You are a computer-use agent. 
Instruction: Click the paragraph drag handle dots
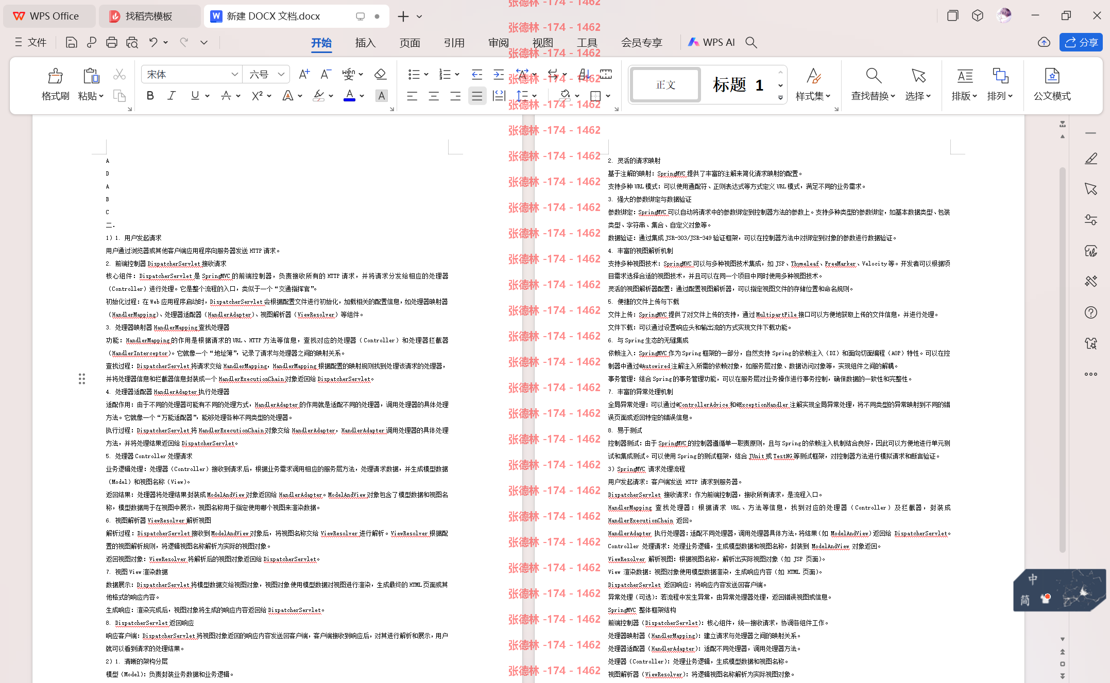coord(81,379)
